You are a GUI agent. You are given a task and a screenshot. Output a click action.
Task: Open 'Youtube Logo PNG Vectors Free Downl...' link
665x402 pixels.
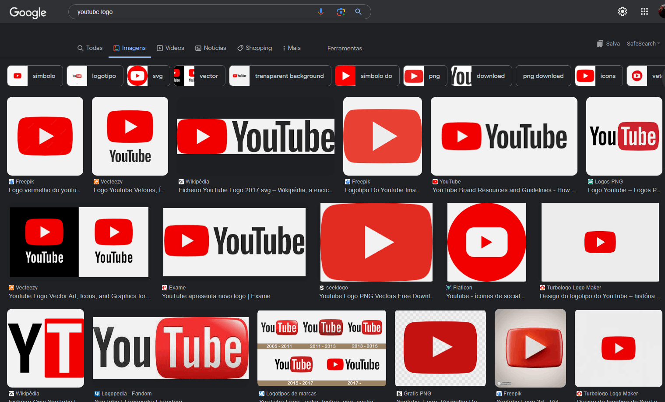[376, 296]
